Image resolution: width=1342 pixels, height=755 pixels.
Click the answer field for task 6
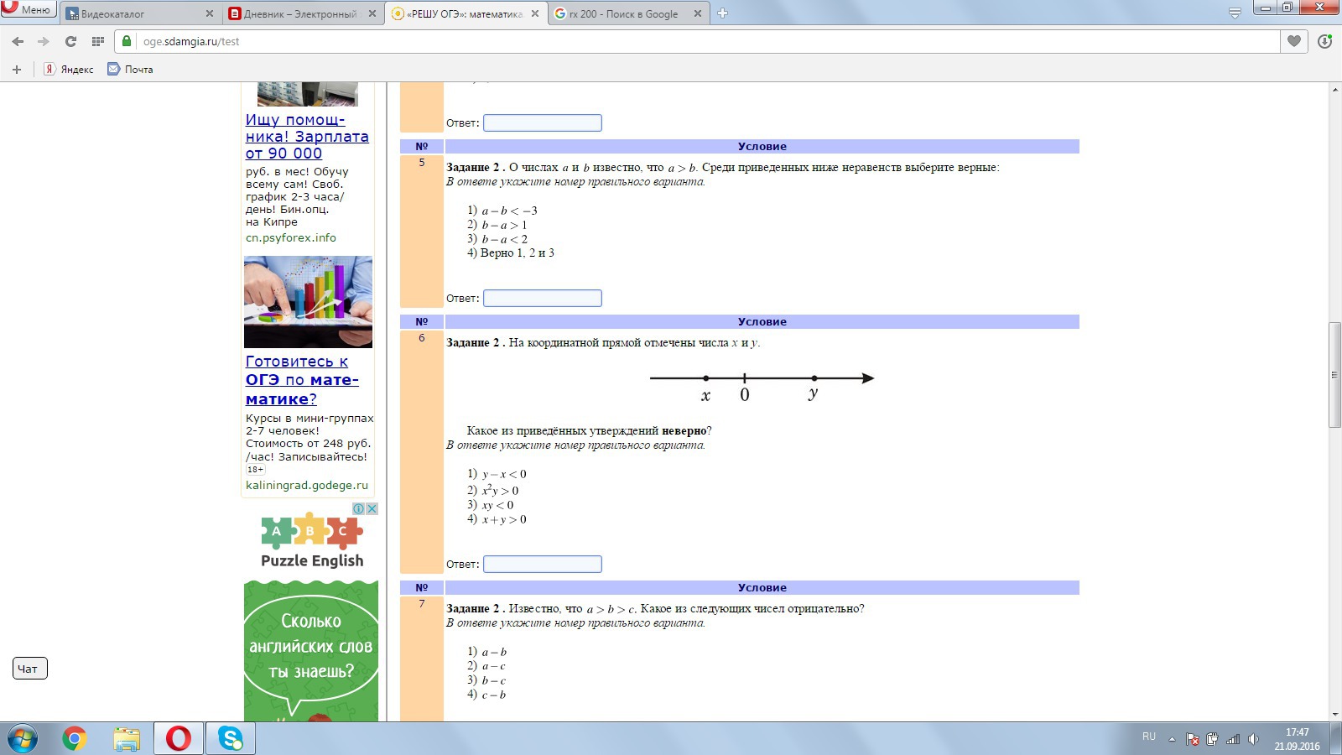tap(542, 564)
